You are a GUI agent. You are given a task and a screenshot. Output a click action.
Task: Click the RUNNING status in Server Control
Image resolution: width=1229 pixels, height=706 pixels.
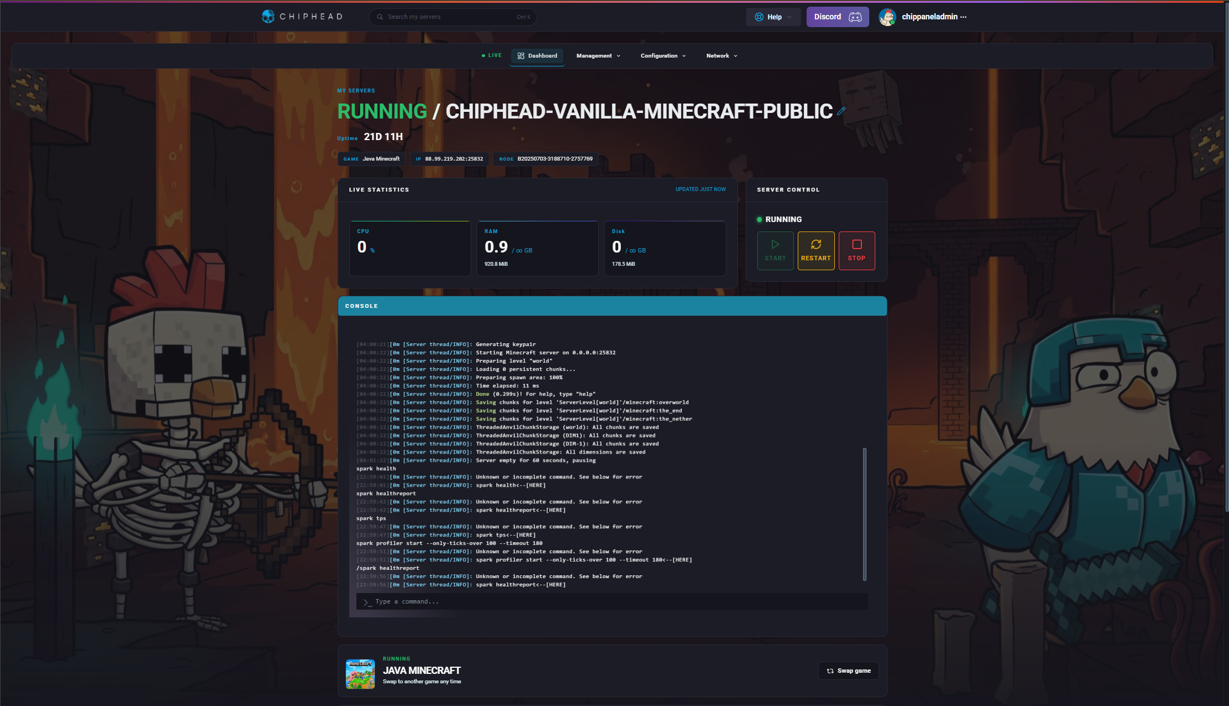coord(779,219)
